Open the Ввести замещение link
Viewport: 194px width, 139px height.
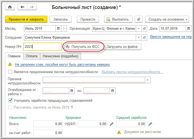click(x=171, y=37)
